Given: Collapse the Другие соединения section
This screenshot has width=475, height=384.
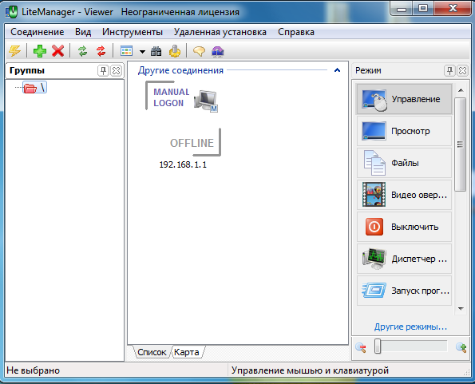Looking at the screenshot, I should (337, 70).
